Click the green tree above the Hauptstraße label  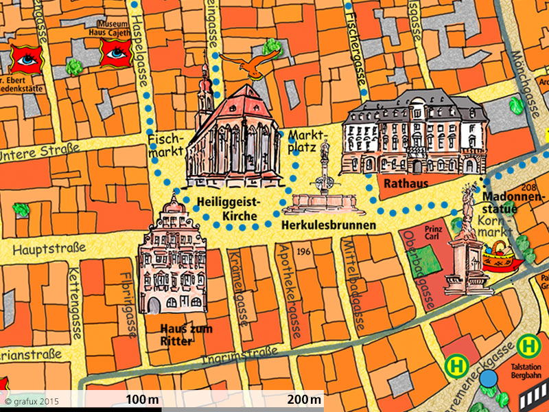[x=21, y=209]
